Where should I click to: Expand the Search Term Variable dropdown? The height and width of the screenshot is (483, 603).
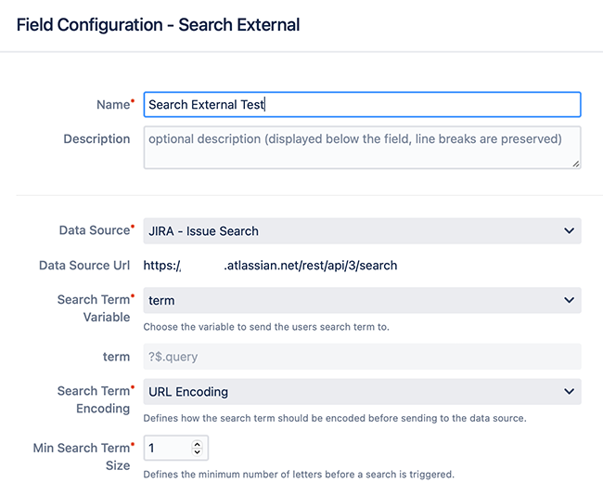(x=362, y=300)
